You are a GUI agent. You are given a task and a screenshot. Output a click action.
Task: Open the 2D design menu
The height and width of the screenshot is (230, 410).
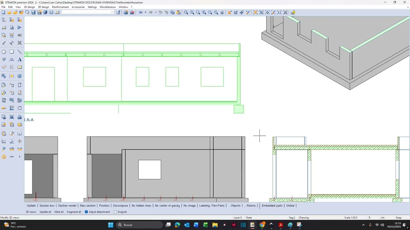[29, 7]
